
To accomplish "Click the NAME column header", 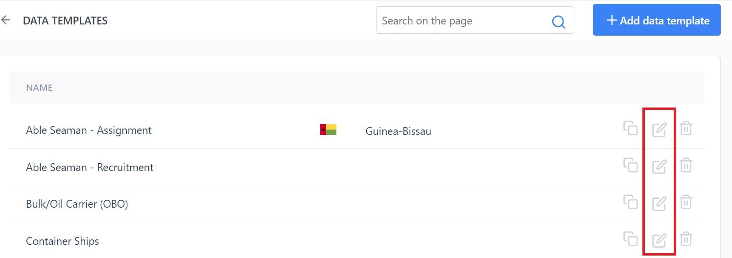I will pos(39,88).
